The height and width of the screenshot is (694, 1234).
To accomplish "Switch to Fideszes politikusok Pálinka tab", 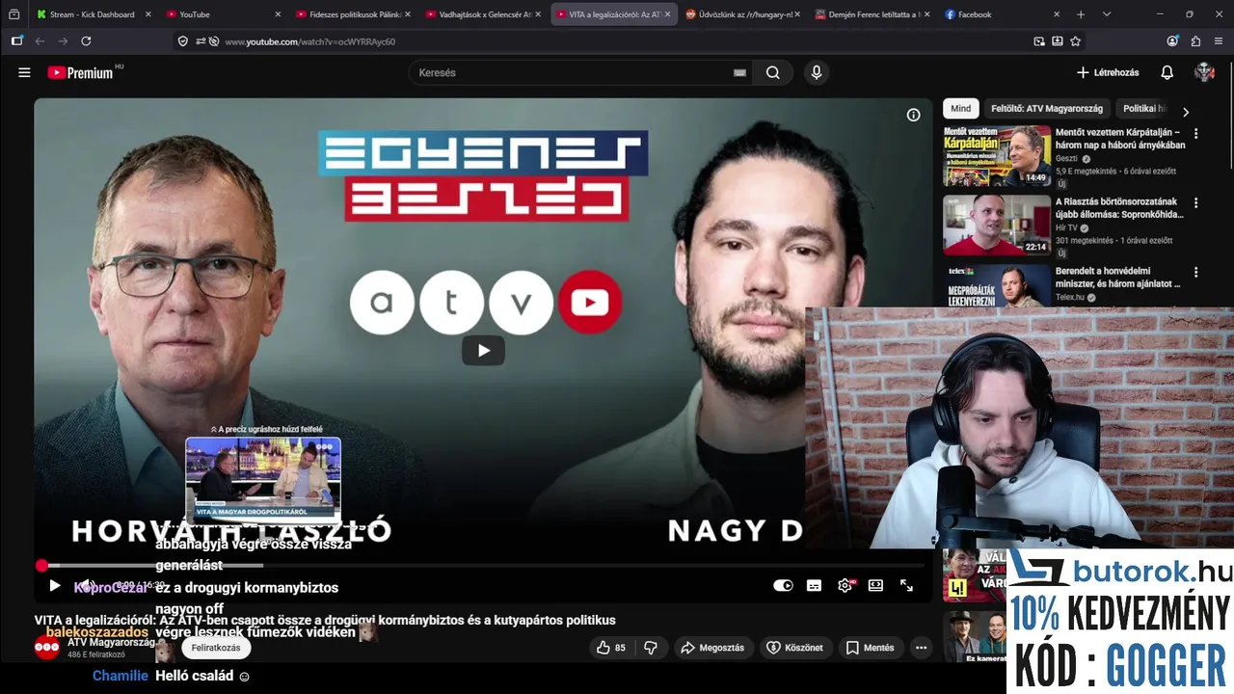I will point(353,14).
